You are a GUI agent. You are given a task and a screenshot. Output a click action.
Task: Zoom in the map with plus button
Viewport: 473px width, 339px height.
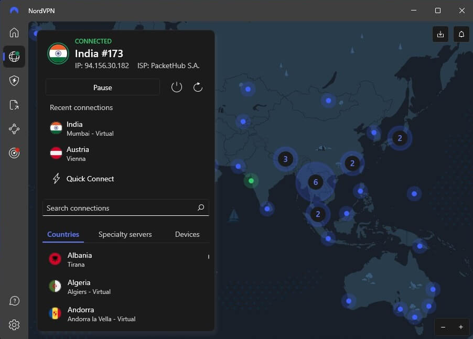(460, 327)
